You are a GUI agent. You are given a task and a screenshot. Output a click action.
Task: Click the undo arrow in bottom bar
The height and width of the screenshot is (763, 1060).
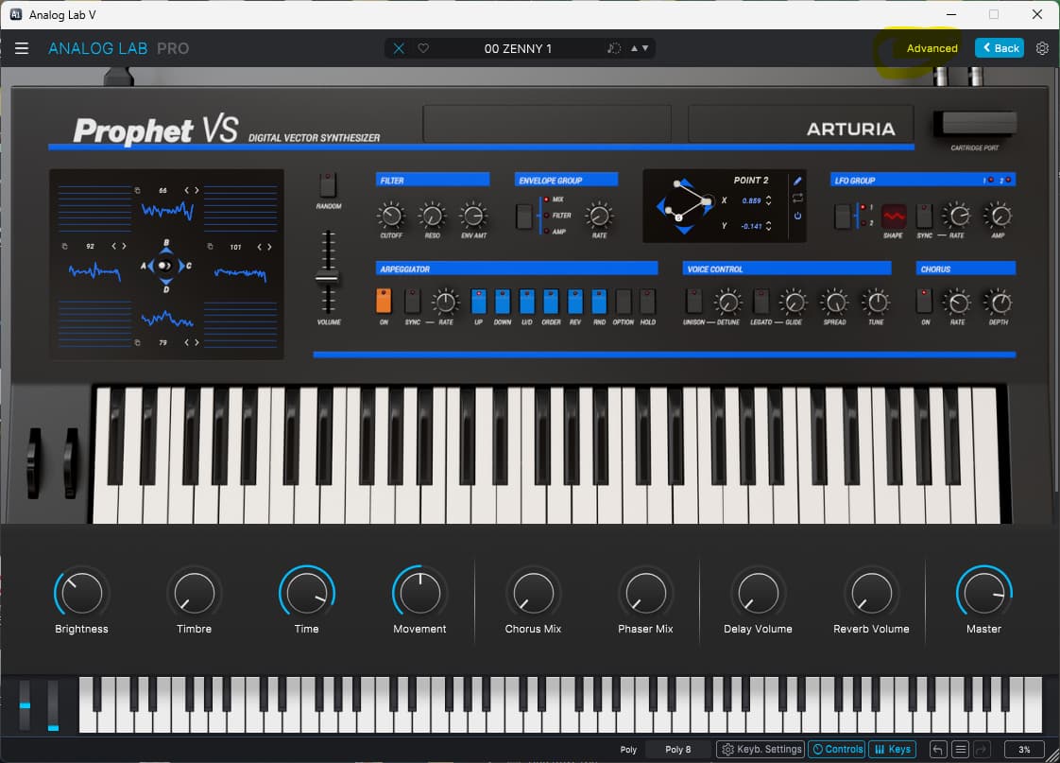(x=938, y=750)
